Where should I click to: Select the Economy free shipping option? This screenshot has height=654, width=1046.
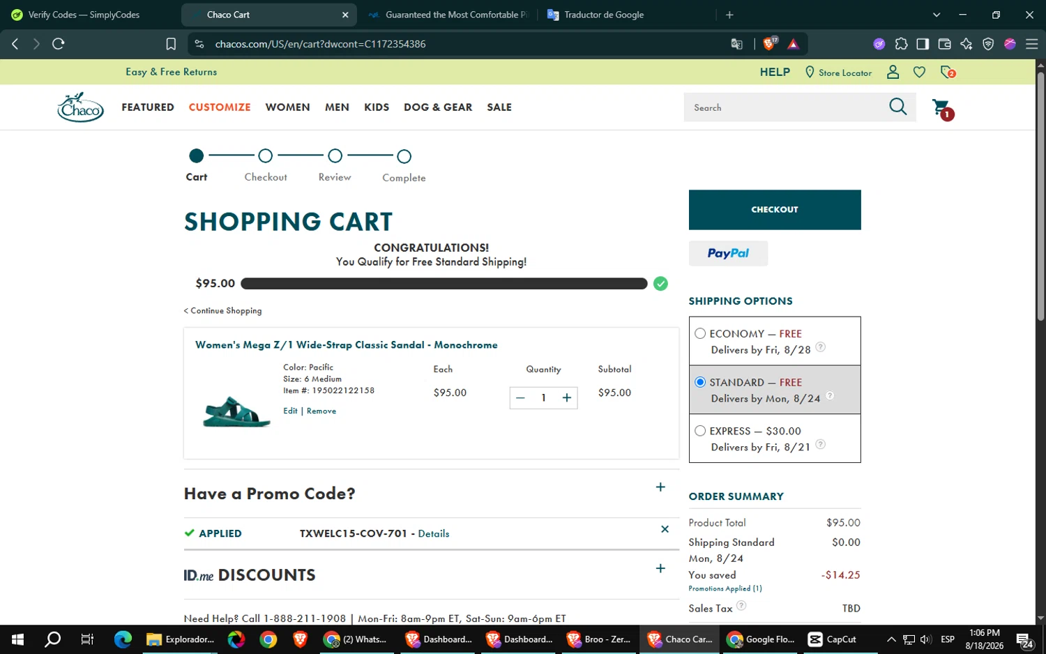700,334
